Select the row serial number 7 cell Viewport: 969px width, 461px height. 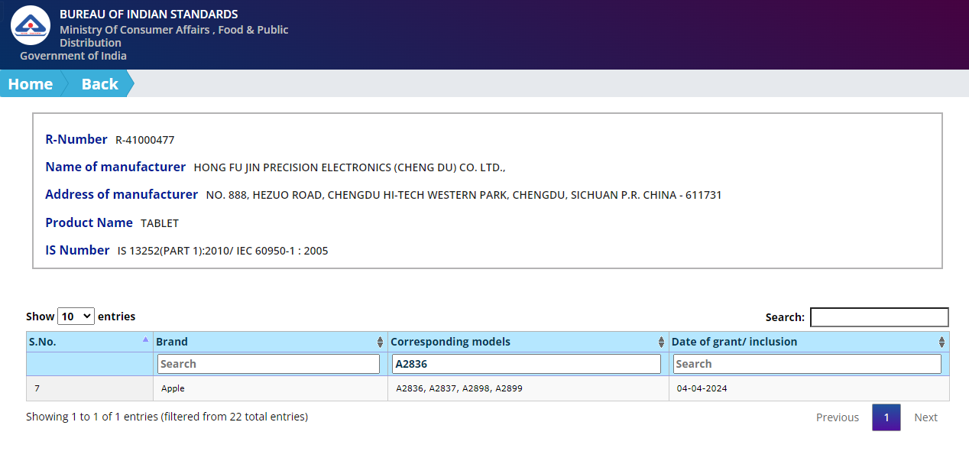37,388
